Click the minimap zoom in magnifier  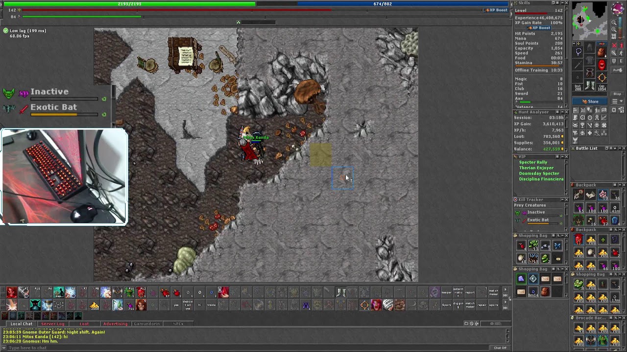click(x=614, y=29)
